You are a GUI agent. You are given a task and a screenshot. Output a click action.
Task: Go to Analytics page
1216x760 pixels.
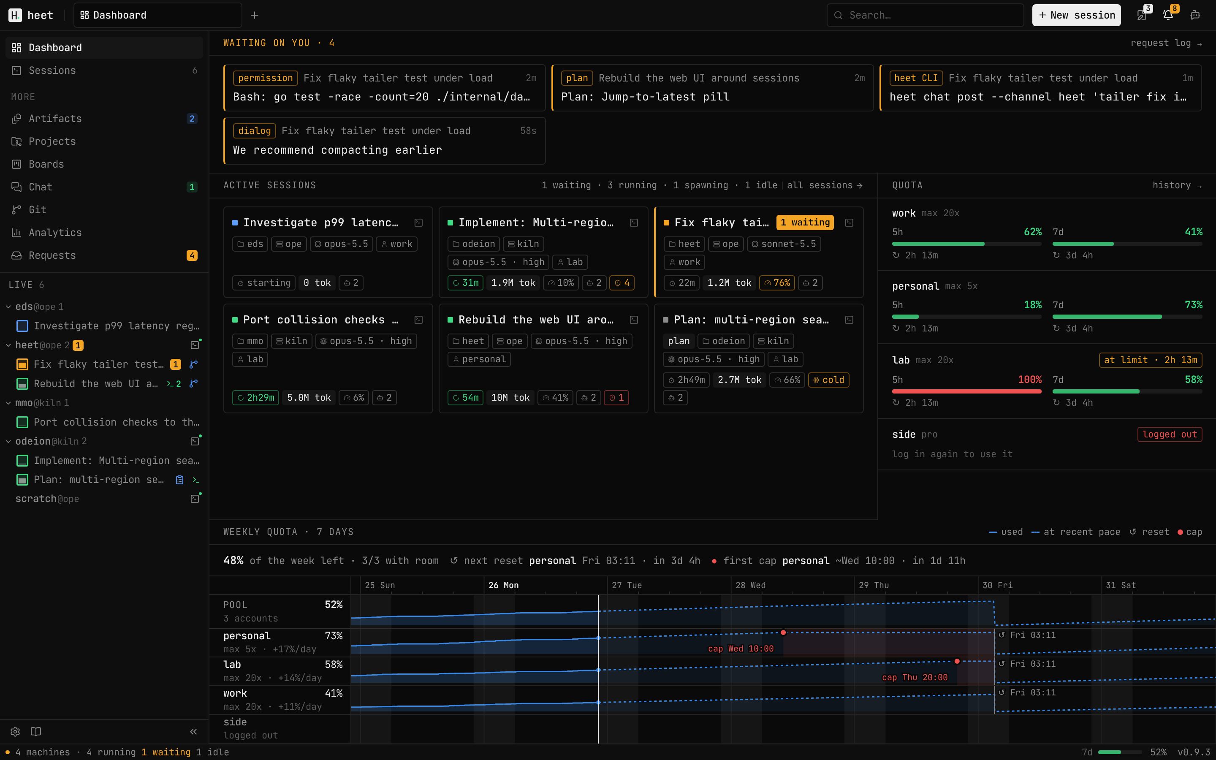point(105,233)
